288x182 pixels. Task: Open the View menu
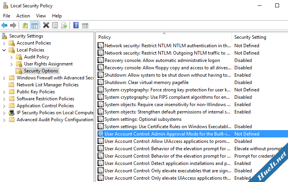(41, 16)
